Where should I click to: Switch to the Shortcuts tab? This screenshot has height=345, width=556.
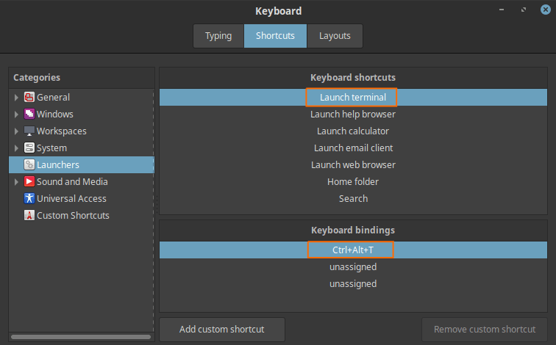click(x=275, y=36)
